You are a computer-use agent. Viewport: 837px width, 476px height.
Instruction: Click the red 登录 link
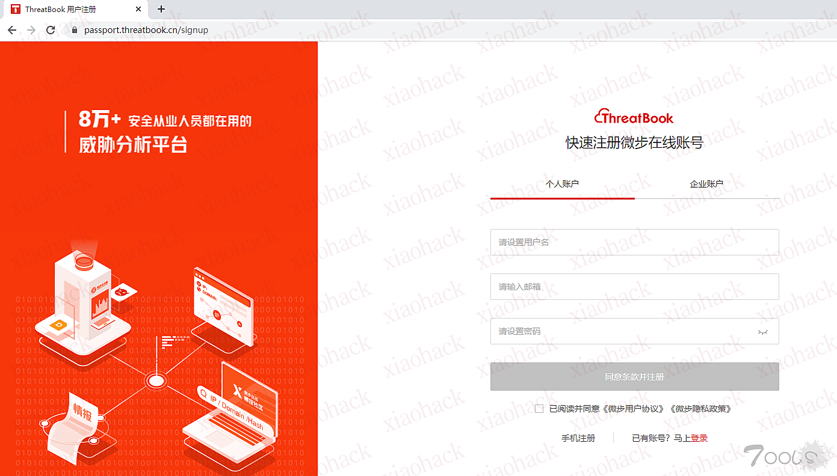coord(699,438)
